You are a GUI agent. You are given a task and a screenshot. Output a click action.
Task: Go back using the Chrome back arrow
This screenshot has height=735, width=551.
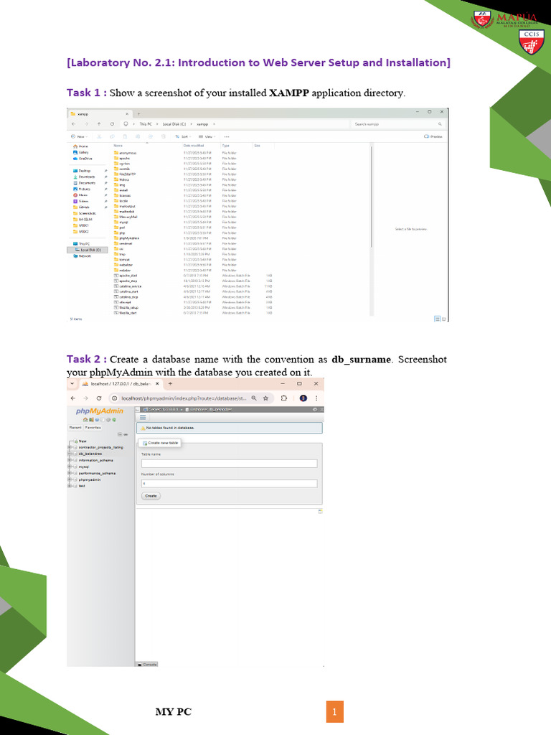[73, 398]
